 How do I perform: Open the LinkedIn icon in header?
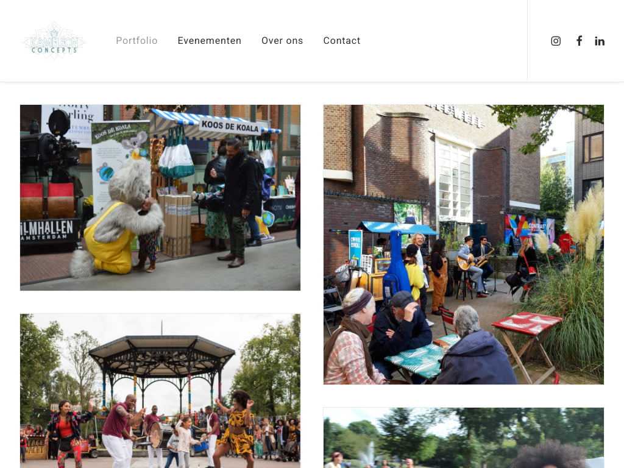pyautogui.click(x=600, y=41)
